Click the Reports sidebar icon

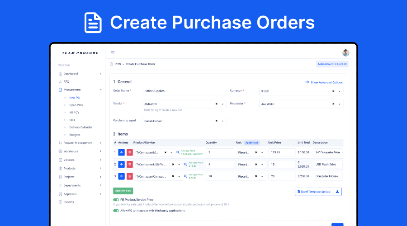[60, 202]
